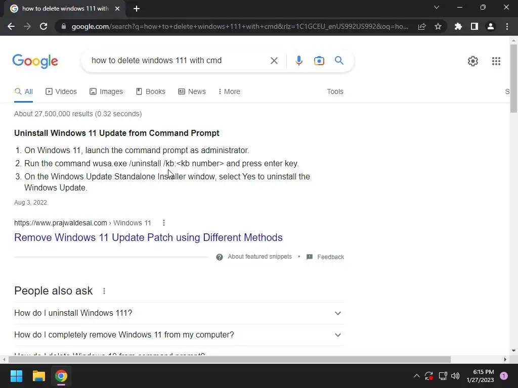Viewport: 518px width, 388px height.
Task: Open options for the prajwaldesai.com result
Action: coord(164,223)
